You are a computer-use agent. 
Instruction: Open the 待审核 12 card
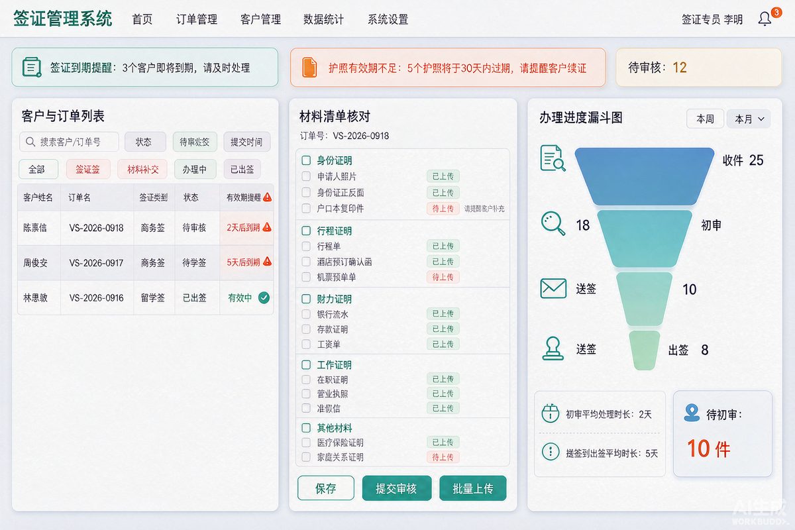pyautogui.click(x=699, y=67)
